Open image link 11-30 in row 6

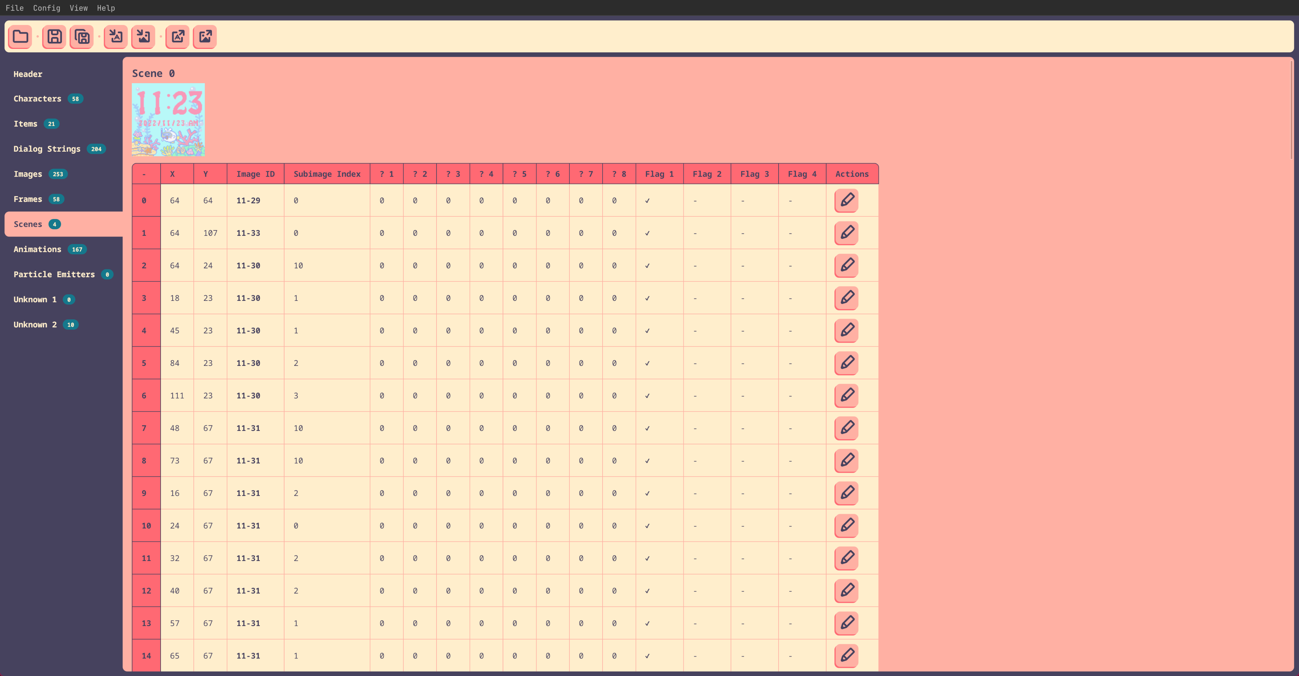pyautogui.click(x=248, y=396)
